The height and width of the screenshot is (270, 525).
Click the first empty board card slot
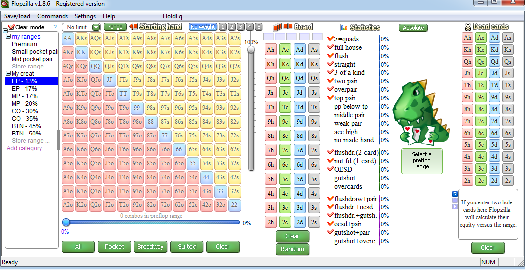pyautogui.click(x=269, y=36)
